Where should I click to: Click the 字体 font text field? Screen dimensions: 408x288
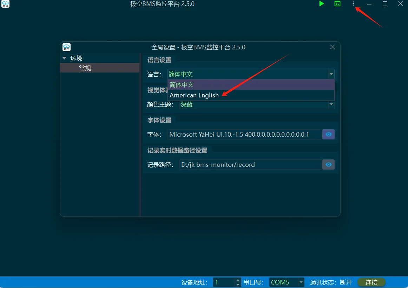(245, 134)
